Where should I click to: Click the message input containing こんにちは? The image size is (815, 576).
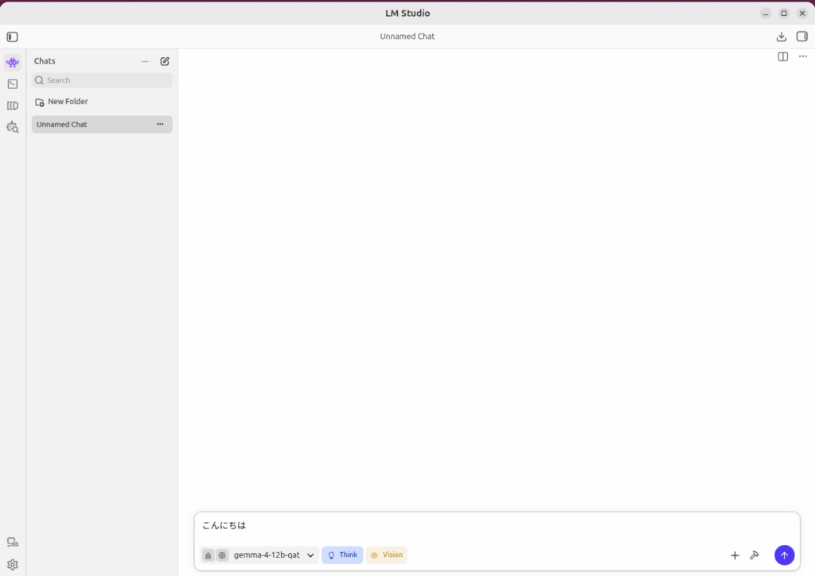497,526
